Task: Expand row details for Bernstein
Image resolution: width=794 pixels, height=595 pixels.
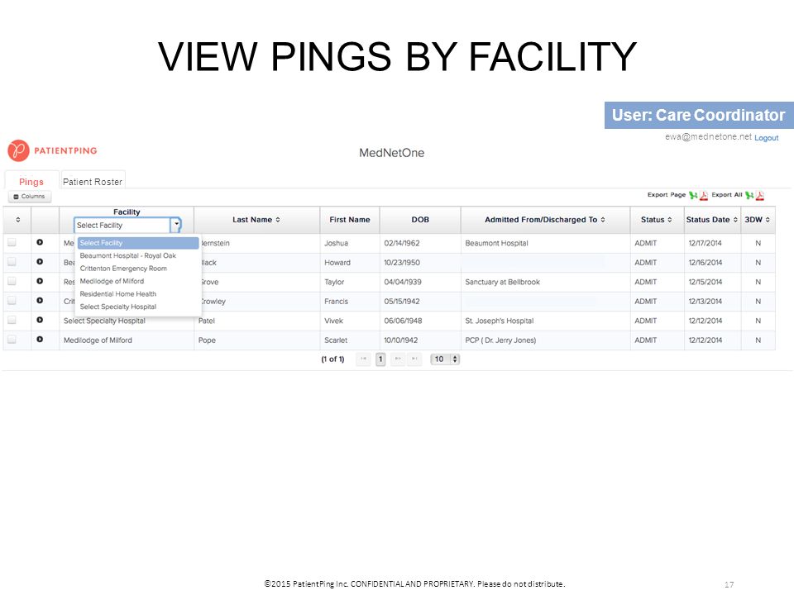Action: coord(40,242)
